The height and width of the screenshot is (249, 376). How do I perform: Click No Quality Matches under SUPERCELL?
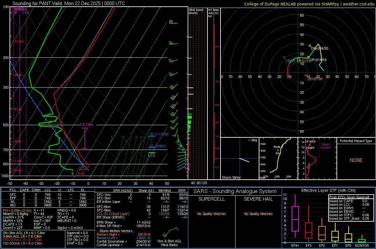pyautogui.click(x=212, y=214)
